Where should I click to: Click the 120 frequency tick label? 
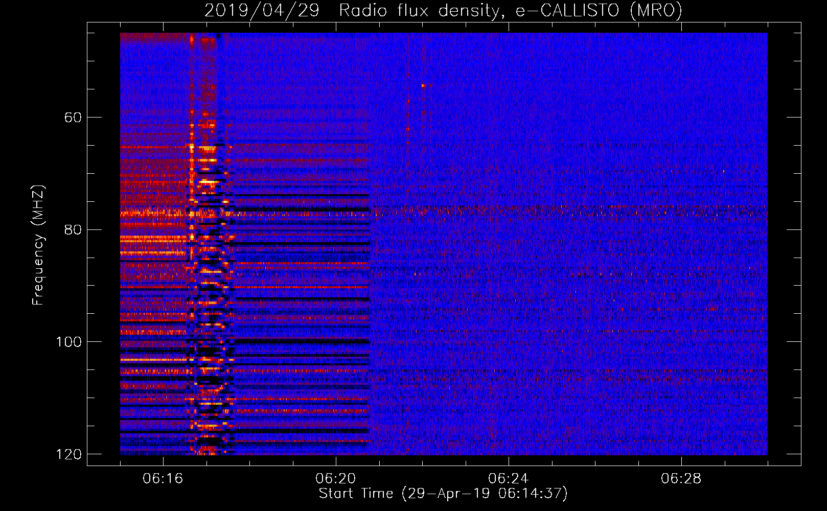68,454
